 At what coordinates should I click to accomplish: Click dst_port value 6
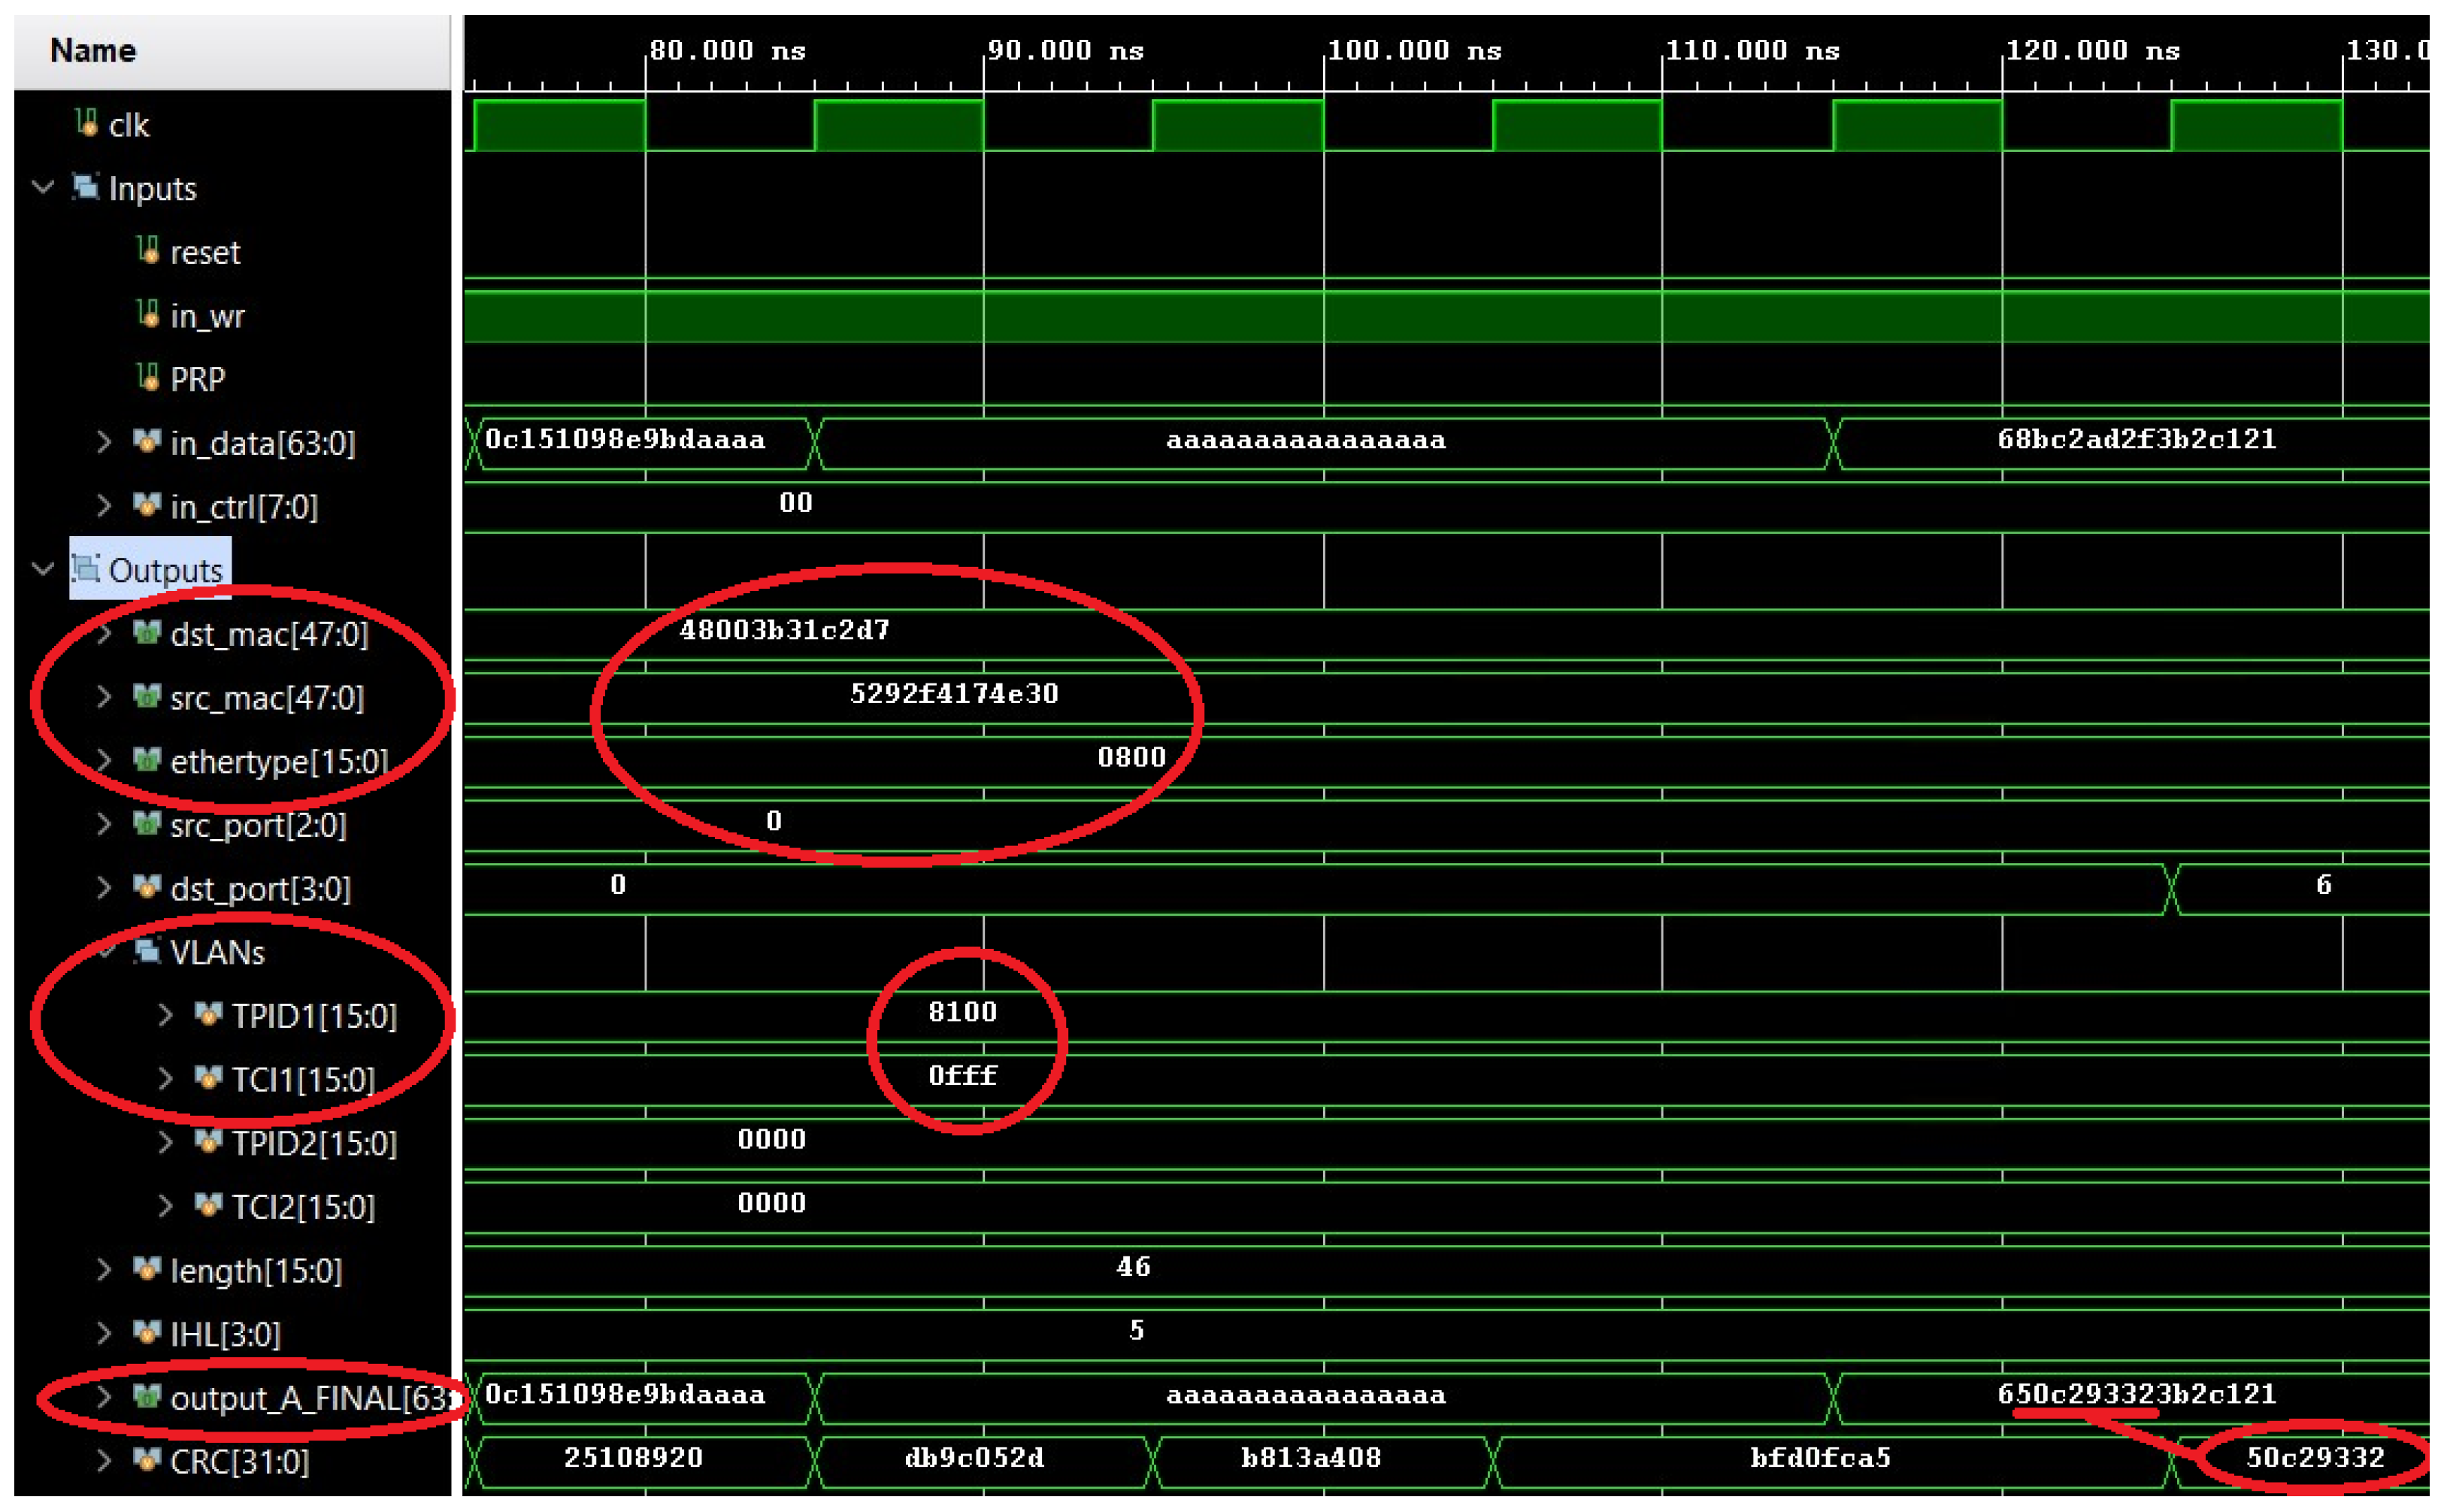[2324, 884]
